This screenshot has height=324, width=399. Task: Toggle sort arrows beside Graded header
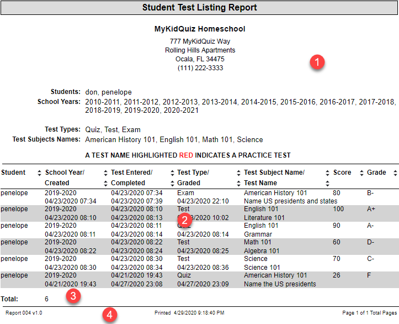(x=238, y=183)
